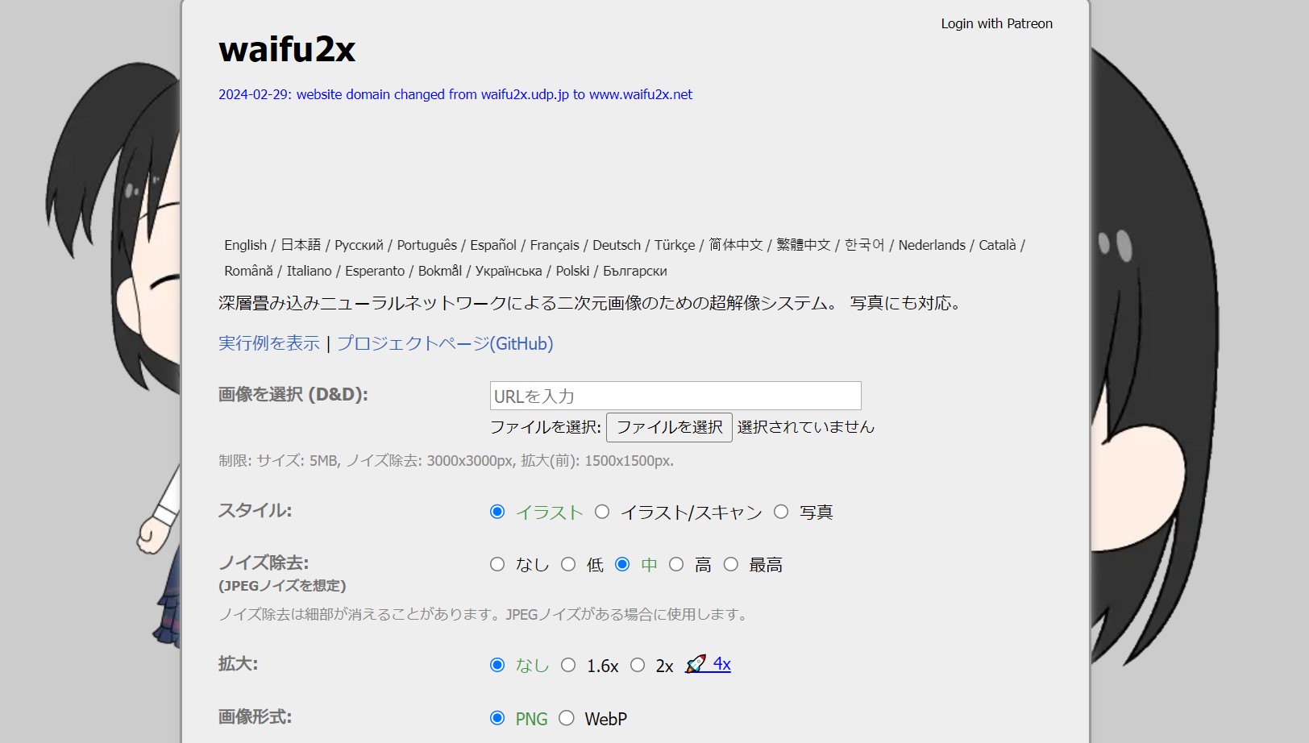Screen dimensions: 1309x743
Task: Click the 実行例を表示 link
Action: pyautogui.click(x=268, y=342)
